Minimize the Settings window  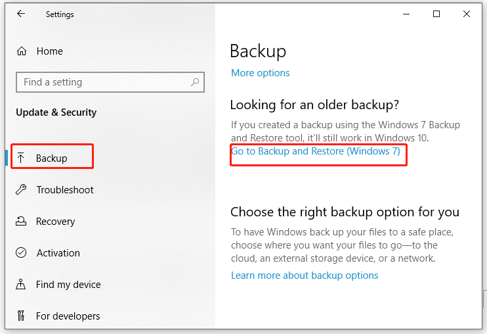406,14
